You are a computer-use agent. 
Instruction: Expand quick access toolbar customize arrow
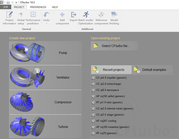pyautogui.click(x=16, y=3)
